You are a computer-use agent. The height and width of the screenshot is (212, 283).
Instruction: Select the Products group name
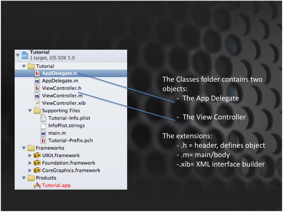click(x=46, y=178)
